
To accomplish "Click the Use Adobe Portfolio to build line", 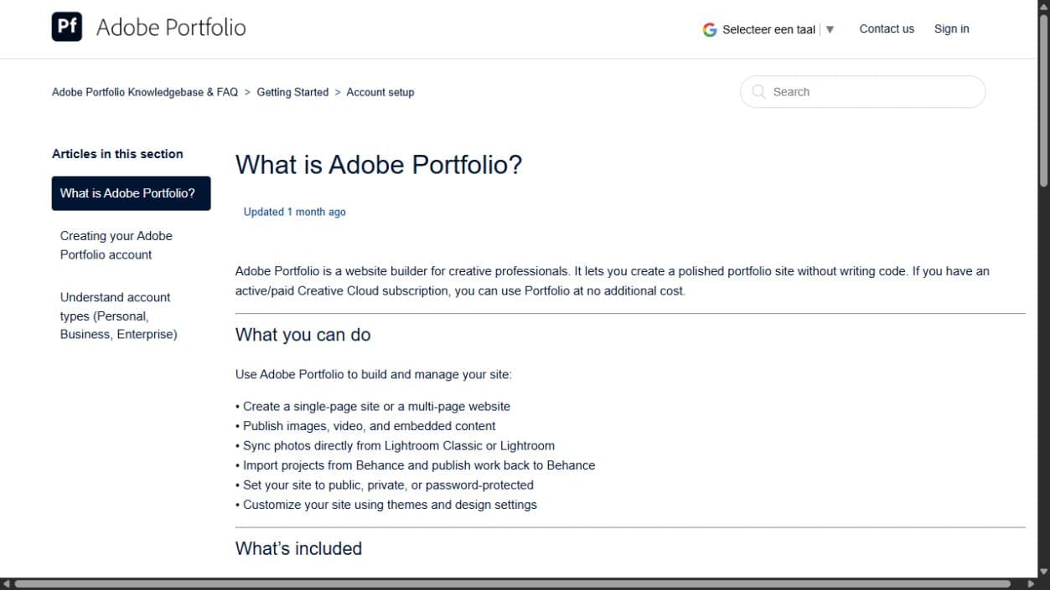I will tap(374, 375).
